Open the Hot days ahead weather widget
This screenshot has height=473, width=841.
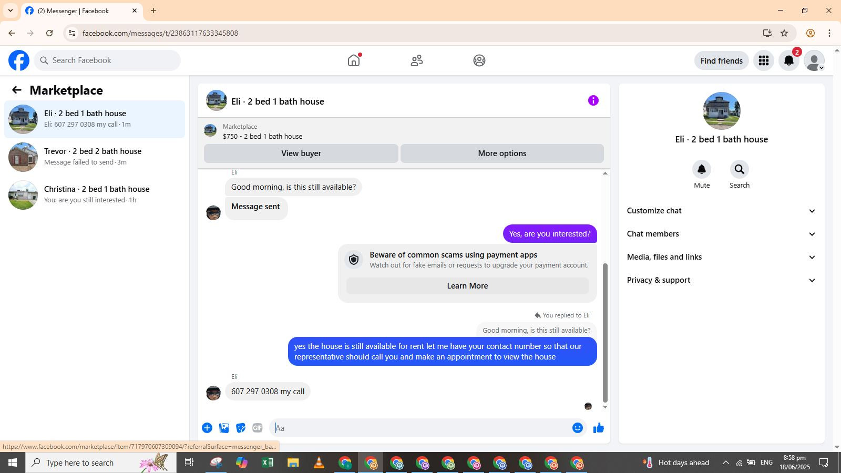(676, 462)
